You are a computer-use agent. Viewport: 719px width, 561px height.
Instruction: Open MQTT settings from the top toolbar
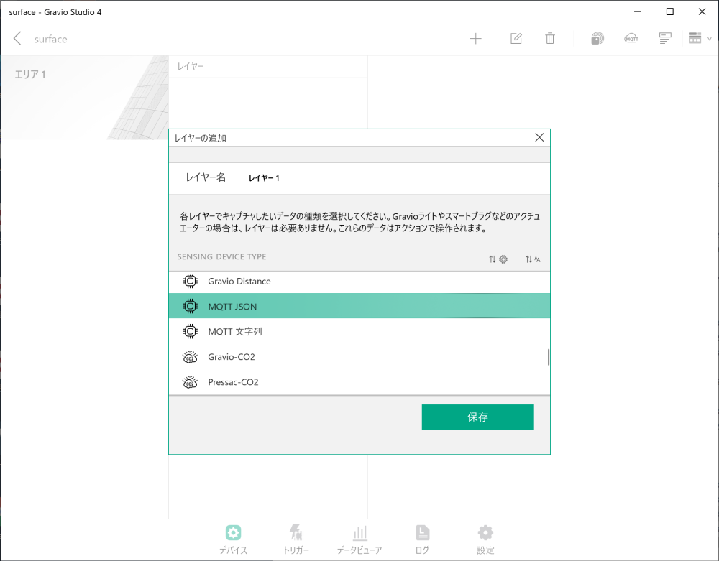click(631, 38)
